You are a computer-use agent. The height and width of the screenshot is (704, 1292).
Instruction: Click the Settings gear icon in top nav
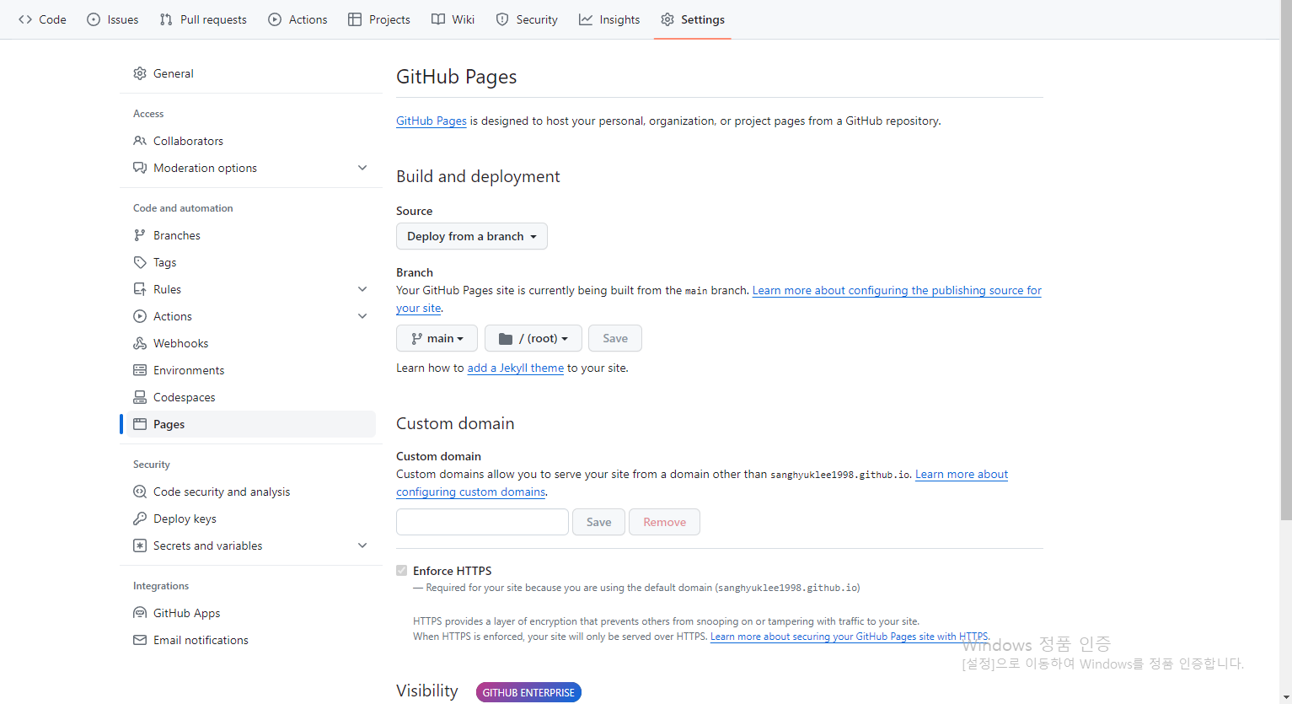(x=667, y=19)
